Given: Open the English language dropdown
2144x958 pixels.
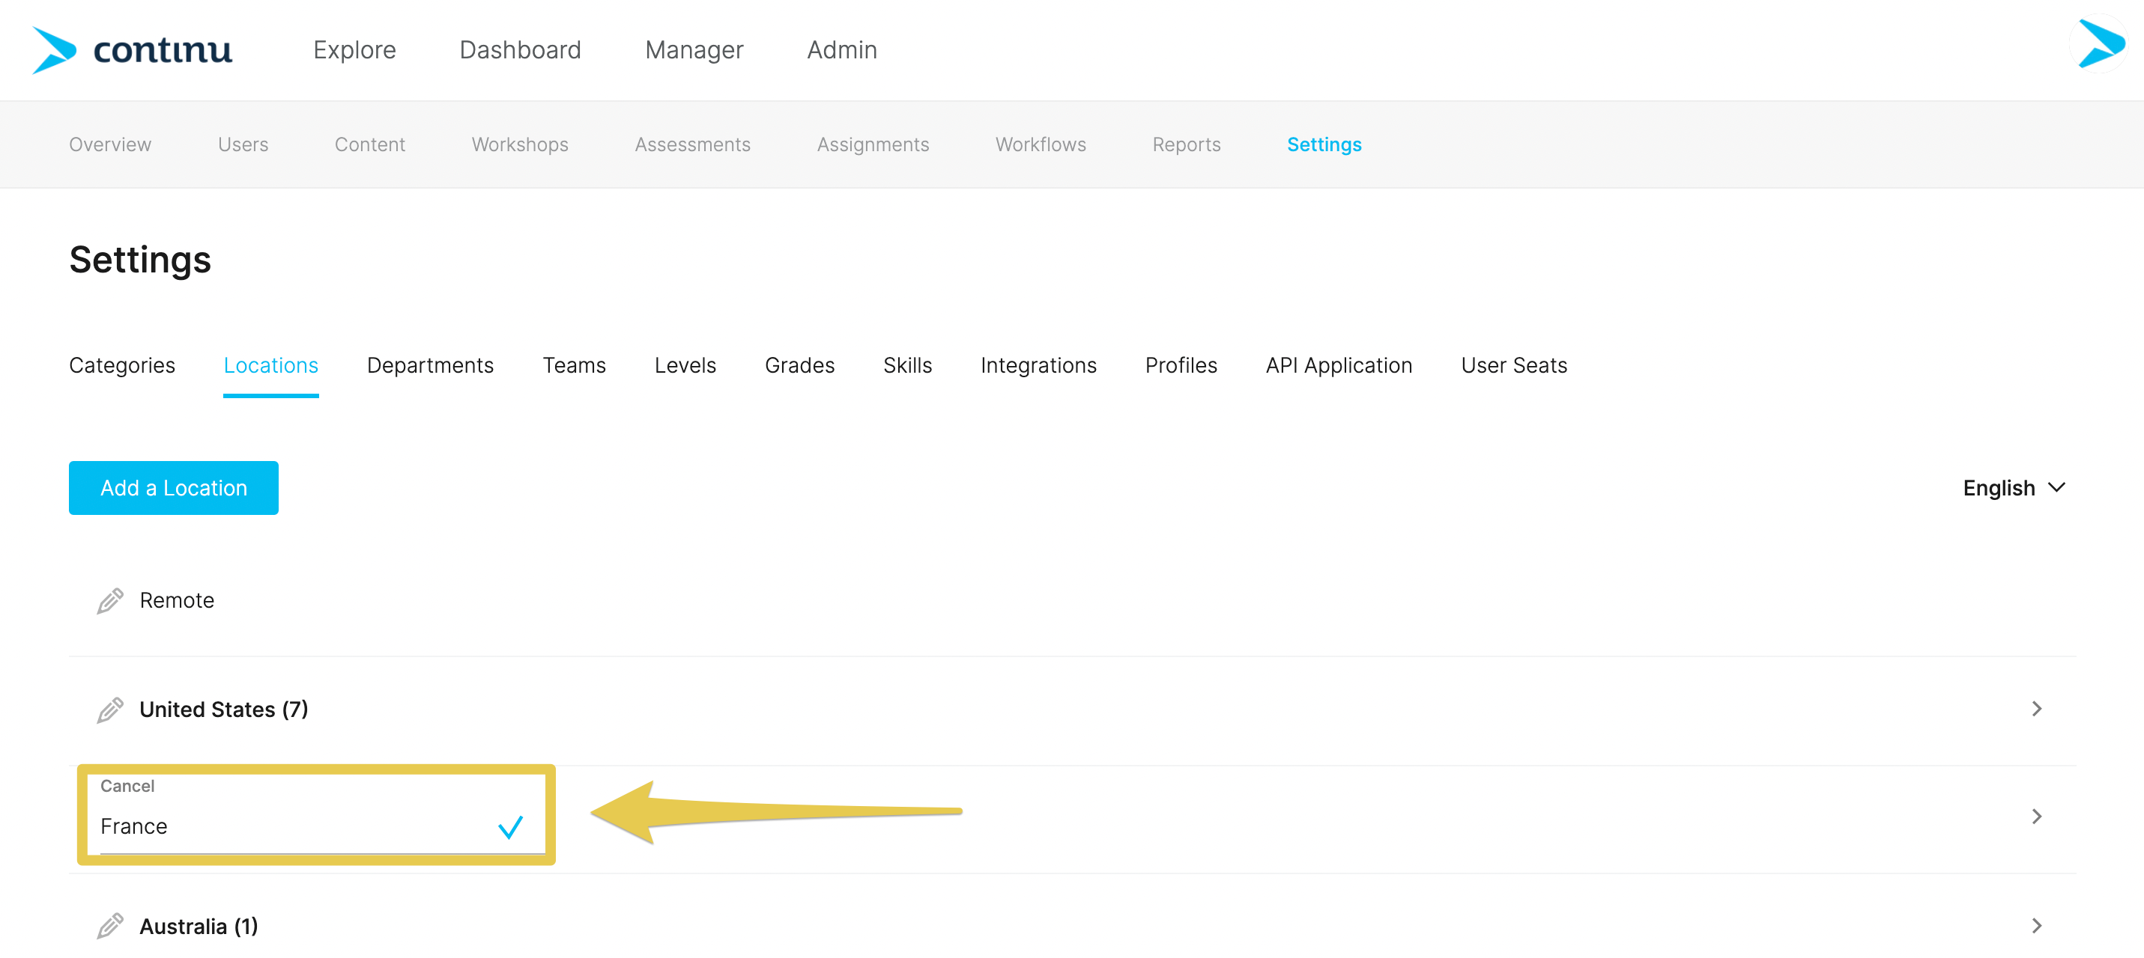Looking at the screenshot, I should 2014,488.
